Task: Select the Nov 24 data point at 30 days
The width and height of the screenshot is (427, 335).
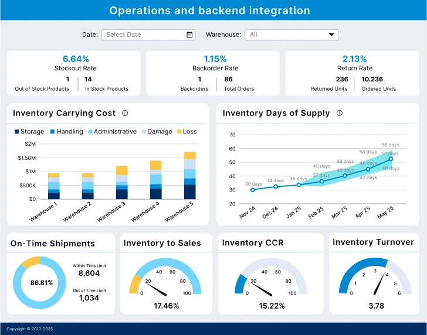Action: (253, 190)
